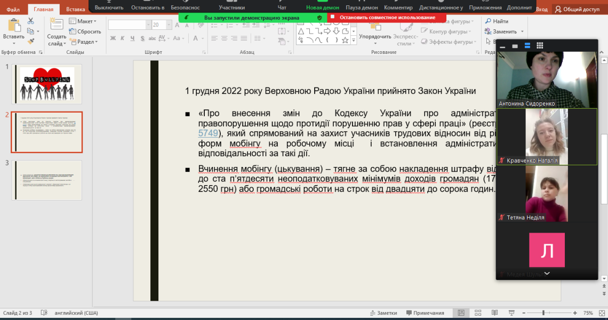Viewport: 608px width, 320px height.
Task: Toggle the Заметки notes pane
Action: pyautogui.click(x=383, y=313)
